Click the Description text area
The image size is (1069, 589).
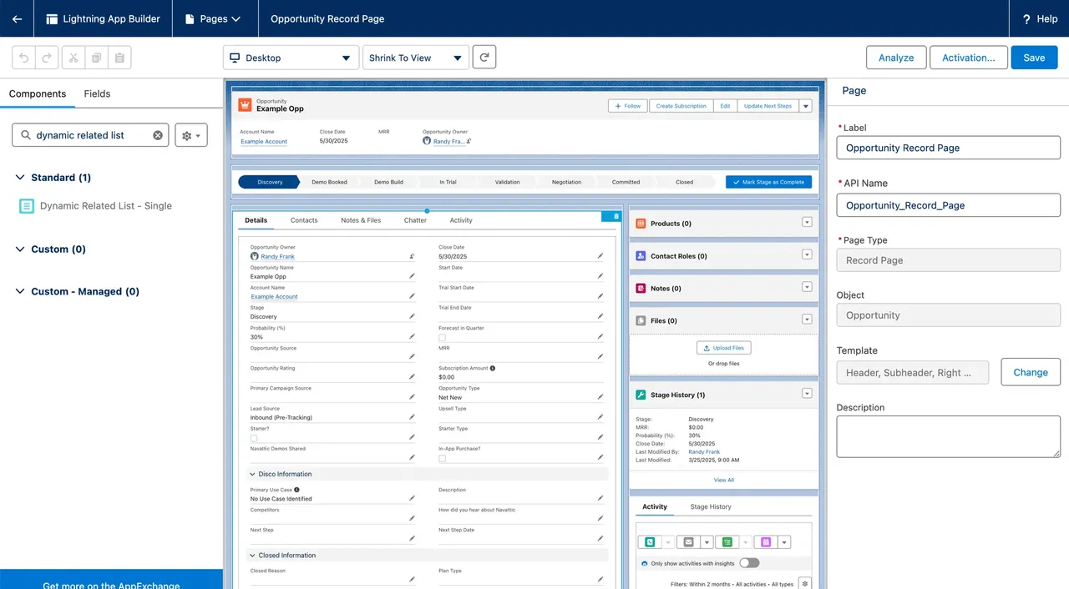949,437
